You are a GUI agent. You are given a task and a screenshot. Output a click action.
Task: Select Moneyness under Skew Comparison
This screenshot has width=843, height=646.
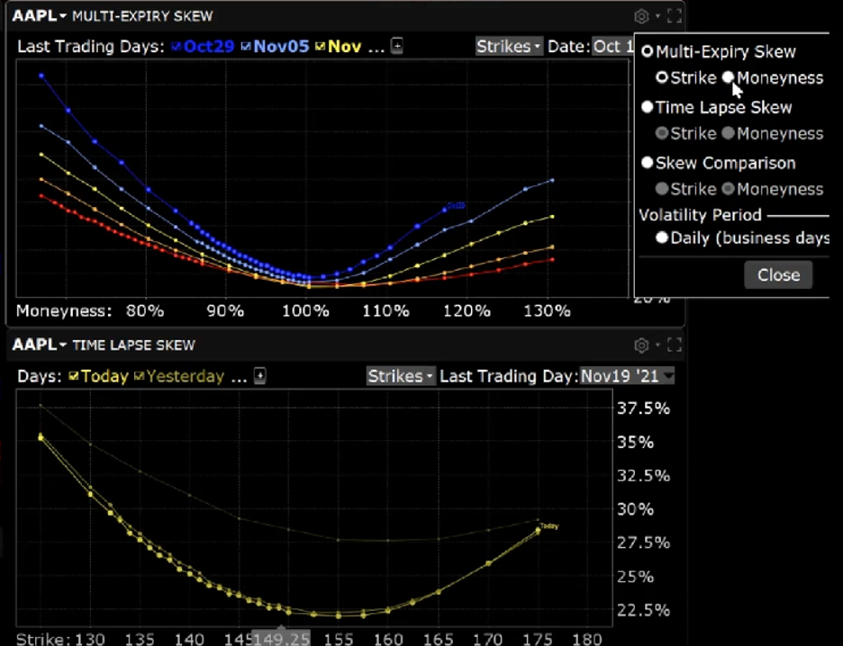tap(728, 189)
